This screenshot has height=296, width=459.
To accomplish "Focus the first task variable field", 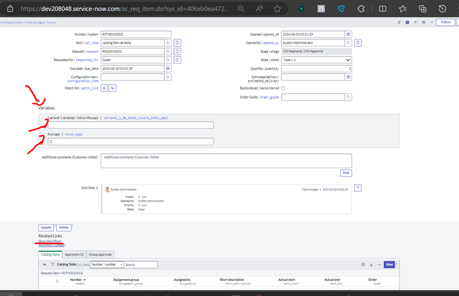I will 130,142.
